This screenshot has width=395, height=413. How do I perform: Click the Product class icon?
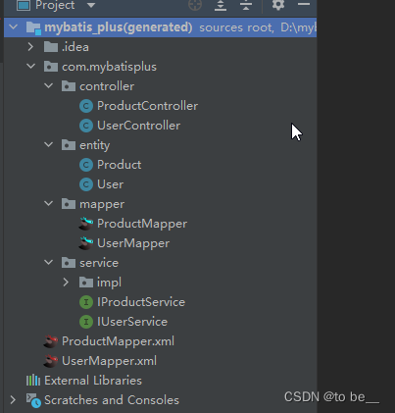pyautogui.click(x=86, y=165)
